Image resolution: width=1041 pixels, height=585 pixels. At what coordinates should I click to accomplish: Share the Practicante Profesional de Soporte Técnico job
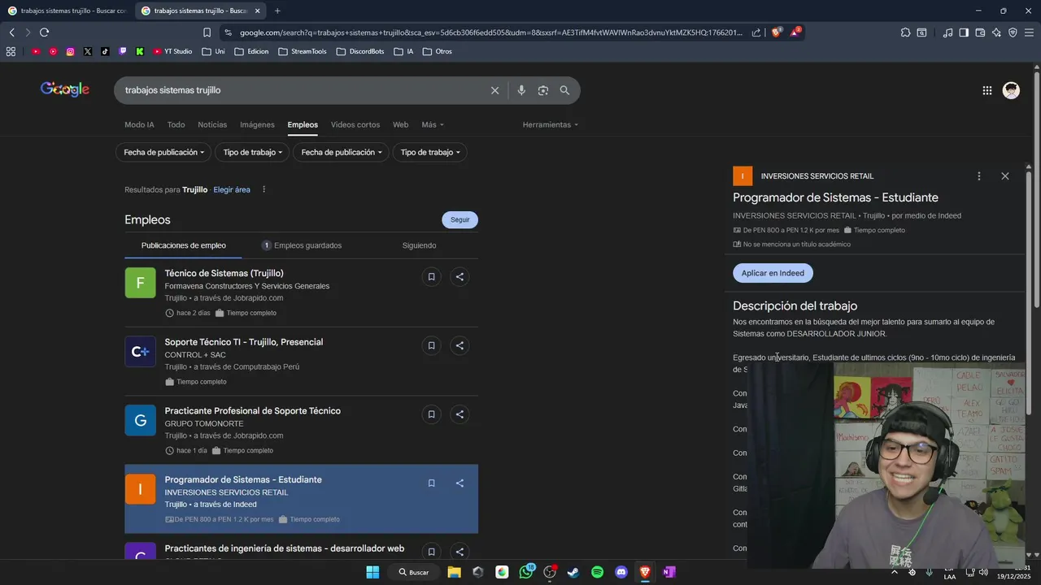(460, 414)
